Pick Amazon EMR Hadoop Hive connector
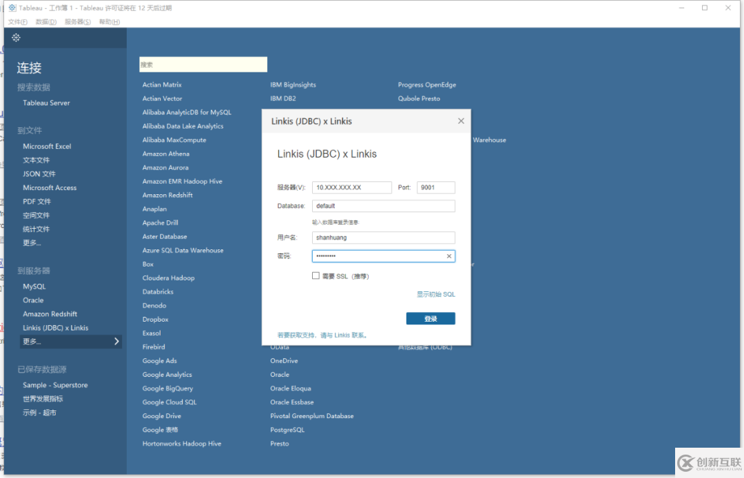This screenshot has height=478, width=744. (x=182, y=181)
